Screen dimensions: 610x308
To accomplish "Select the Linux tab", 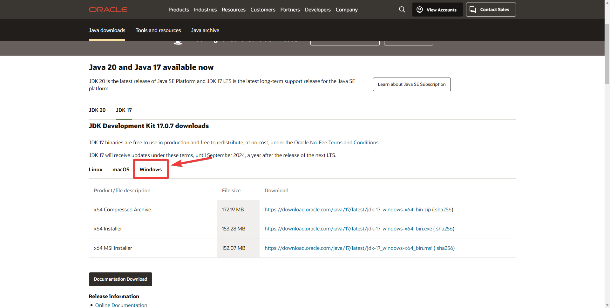I will pyautogui.click(x=95, y=169).
